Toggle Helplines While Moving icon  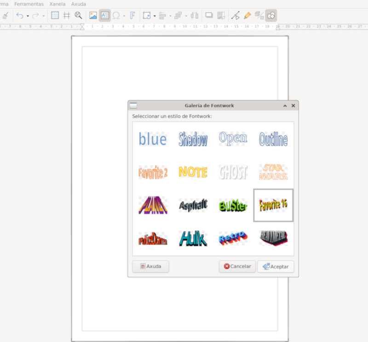[67, 16]
